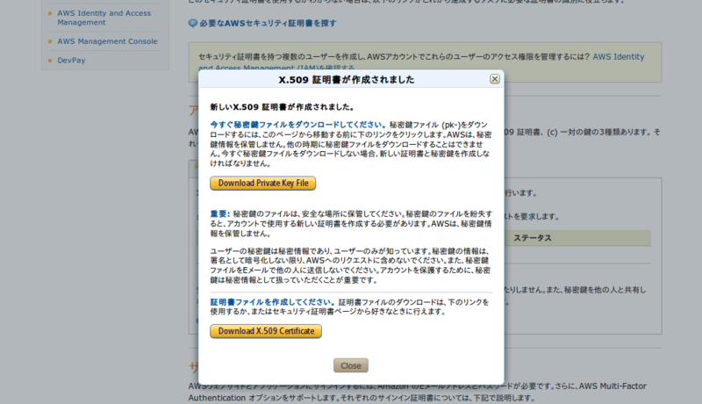Screen dimensions: 702x404
Task: Dismiss the dialog with the Close button
Action: point(350,365)
